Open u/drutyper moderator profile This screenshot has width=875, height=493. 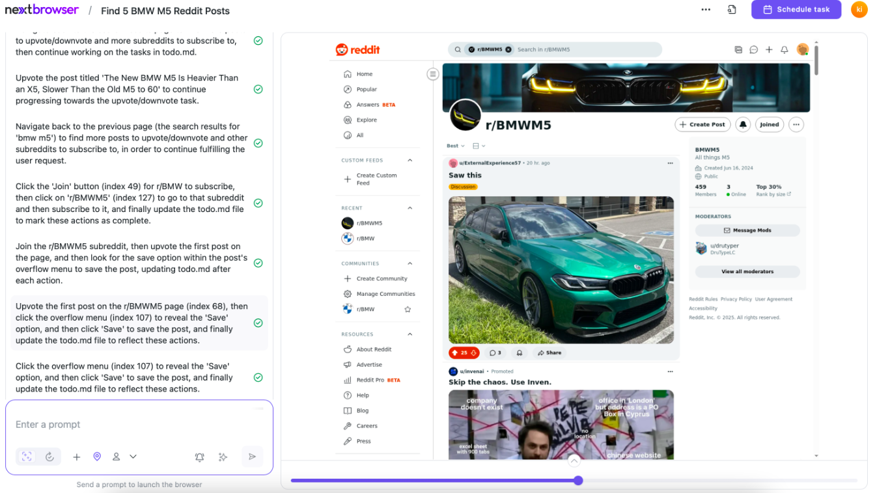[x=724, y=246]
